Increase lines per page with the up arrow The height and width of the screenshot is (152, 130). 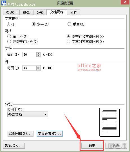(38, 67)
